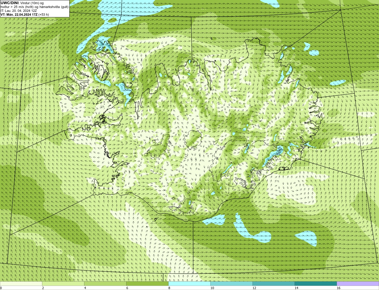Viewport: 379px width, 290px height.
Task: Click the "10" tick label on color scale
Action: coord(212,288)
